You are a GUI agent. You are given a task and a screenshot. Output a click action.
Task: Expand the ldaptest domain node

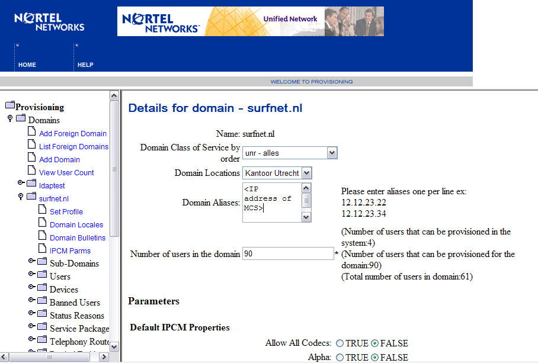[21, 183]
